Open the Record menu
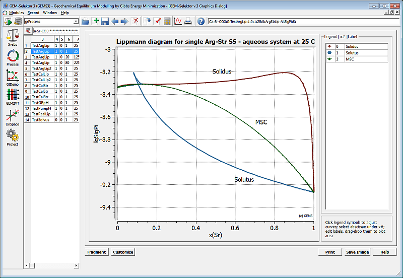The height and width of the screenshot is (278, 403). point(33,13)
